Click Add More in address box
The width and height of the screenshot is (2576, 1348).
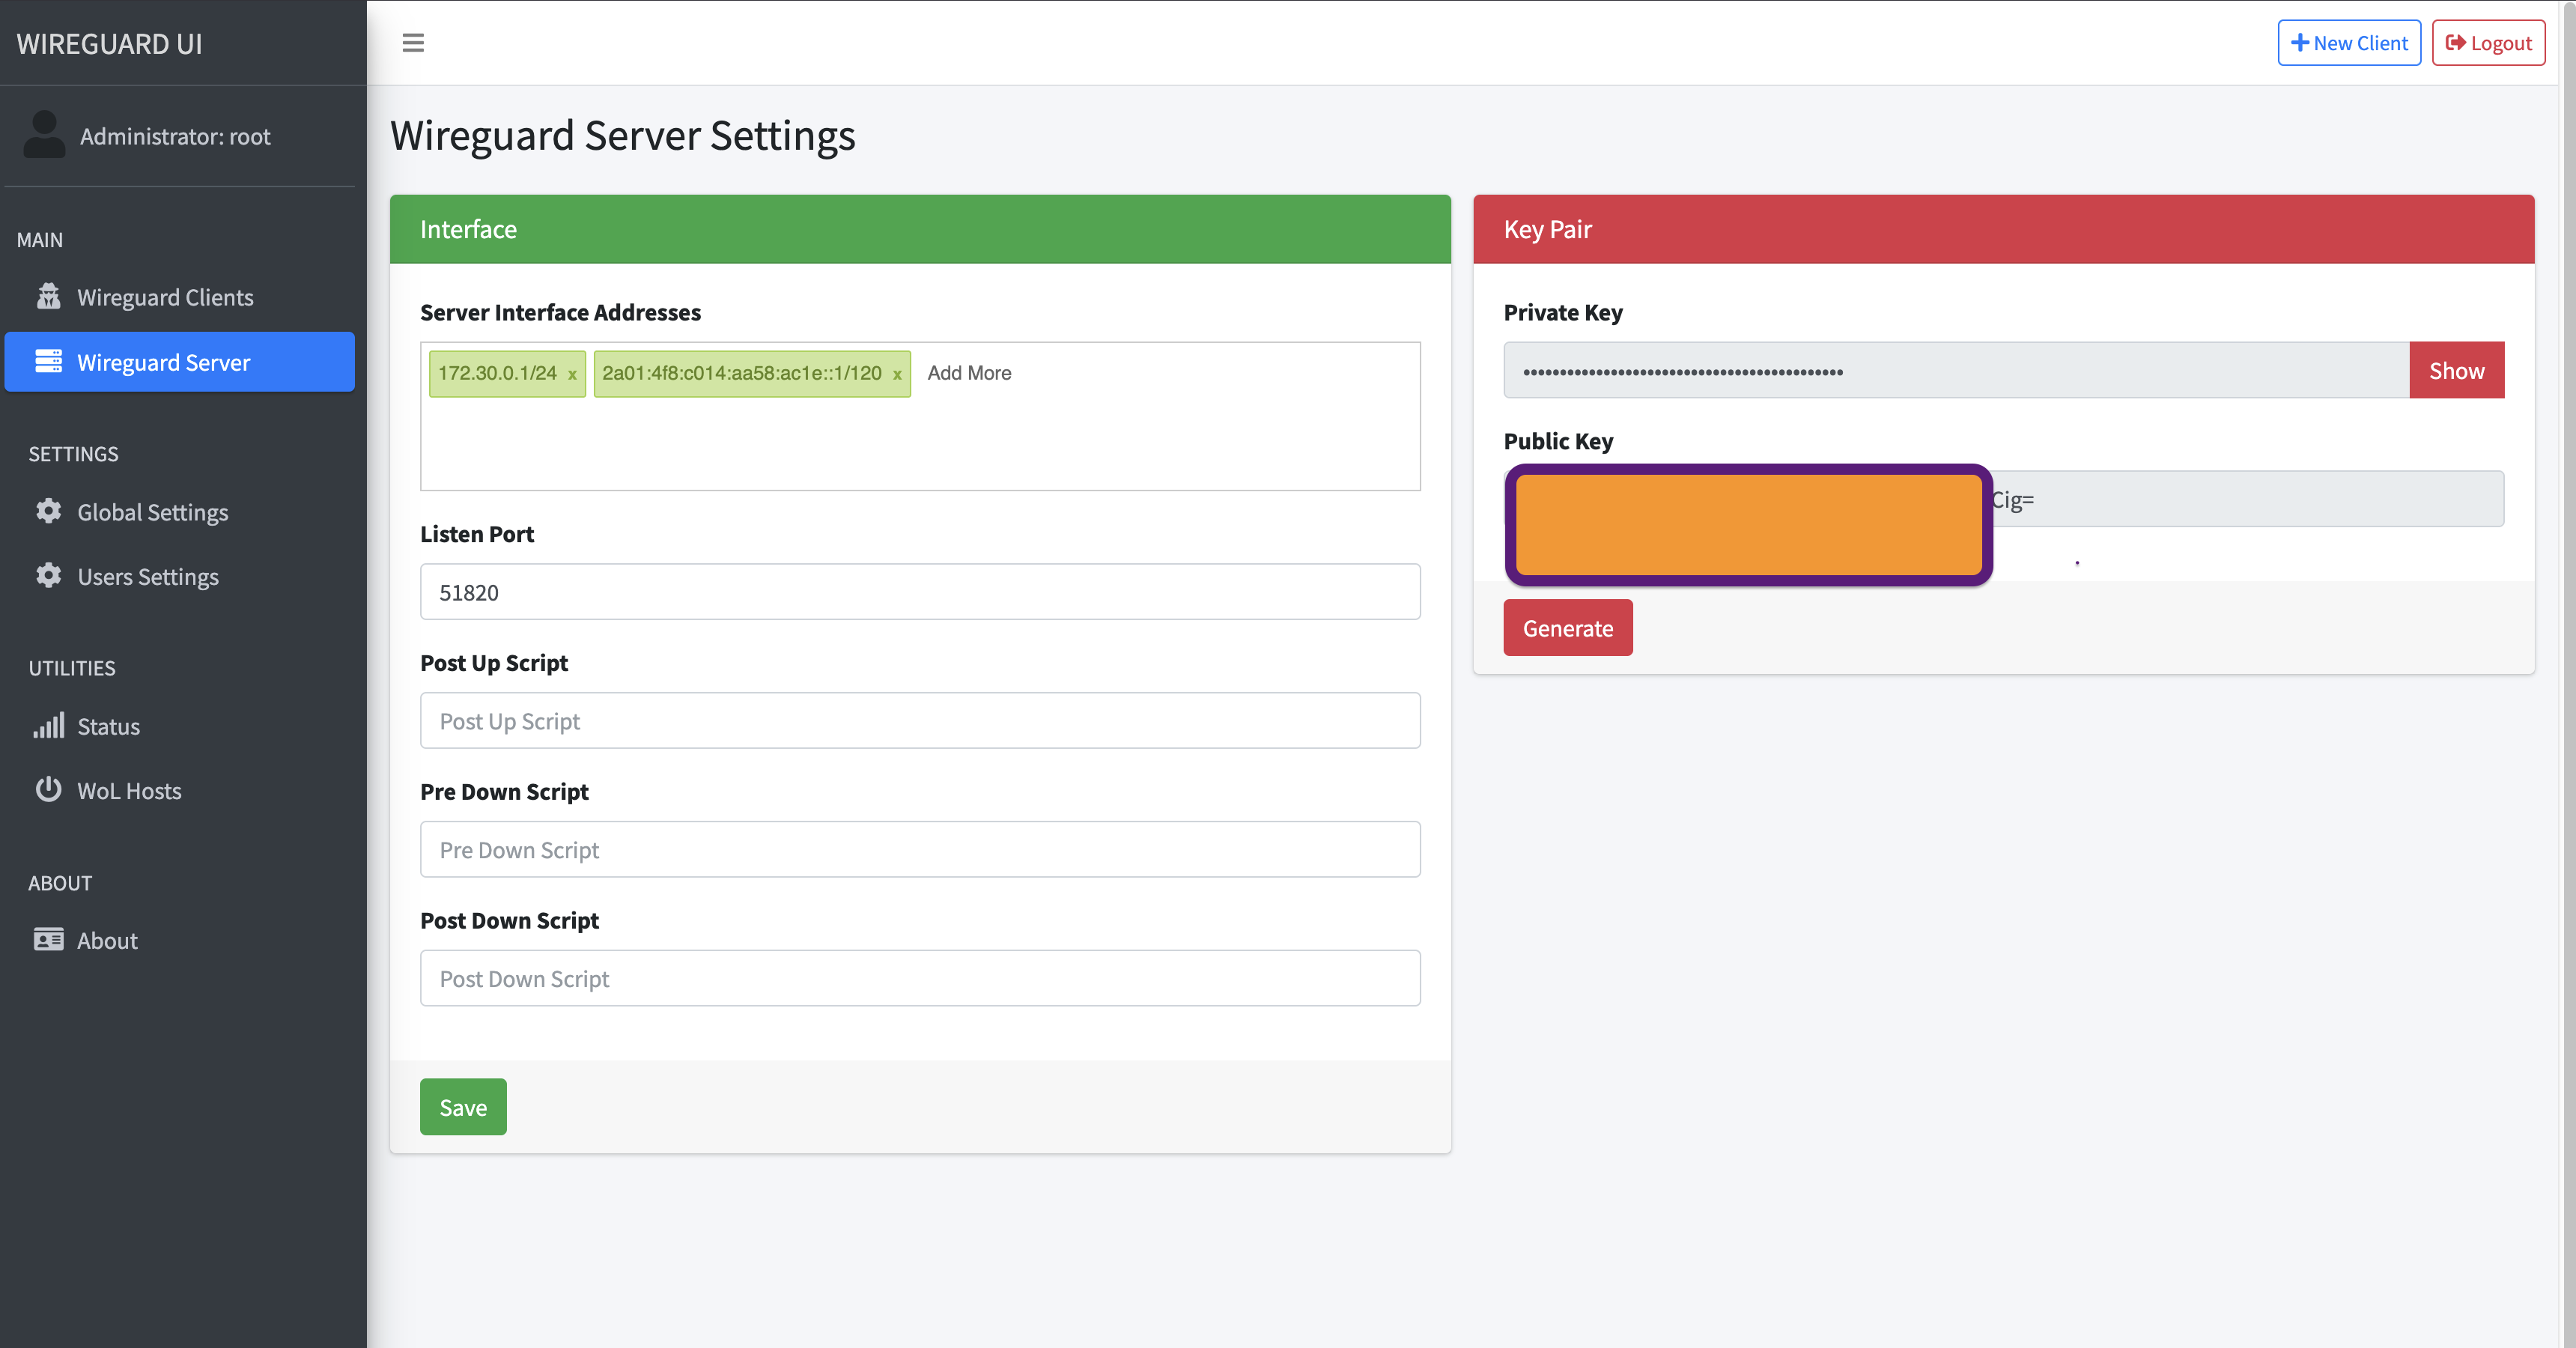(x=969, y=373)
